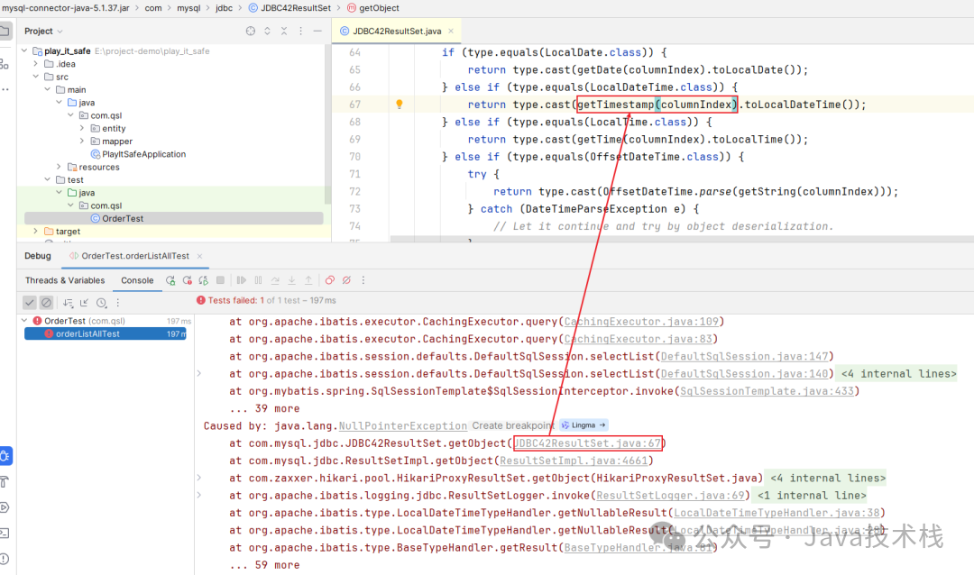Viewport: 974px width, 575px height.
Task: Select the Pause program icon
Action: [259, 280]
